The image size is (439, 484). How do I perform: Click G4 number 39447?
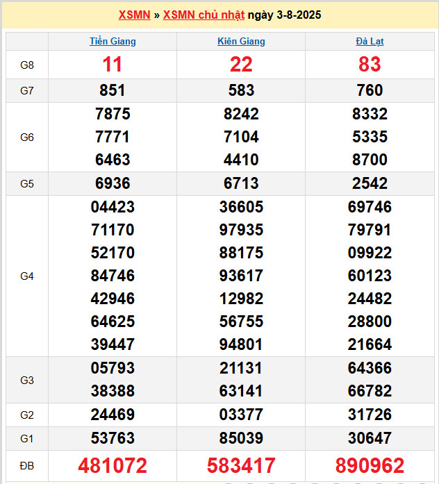[x=113, y=344]
